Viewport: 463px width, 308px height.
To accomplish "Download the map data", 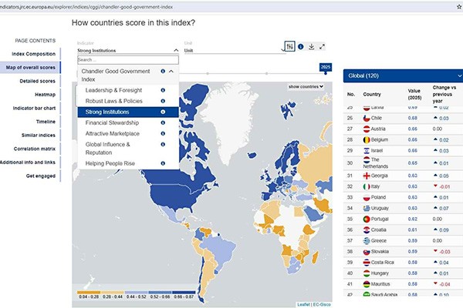I will tap(311, 46).
